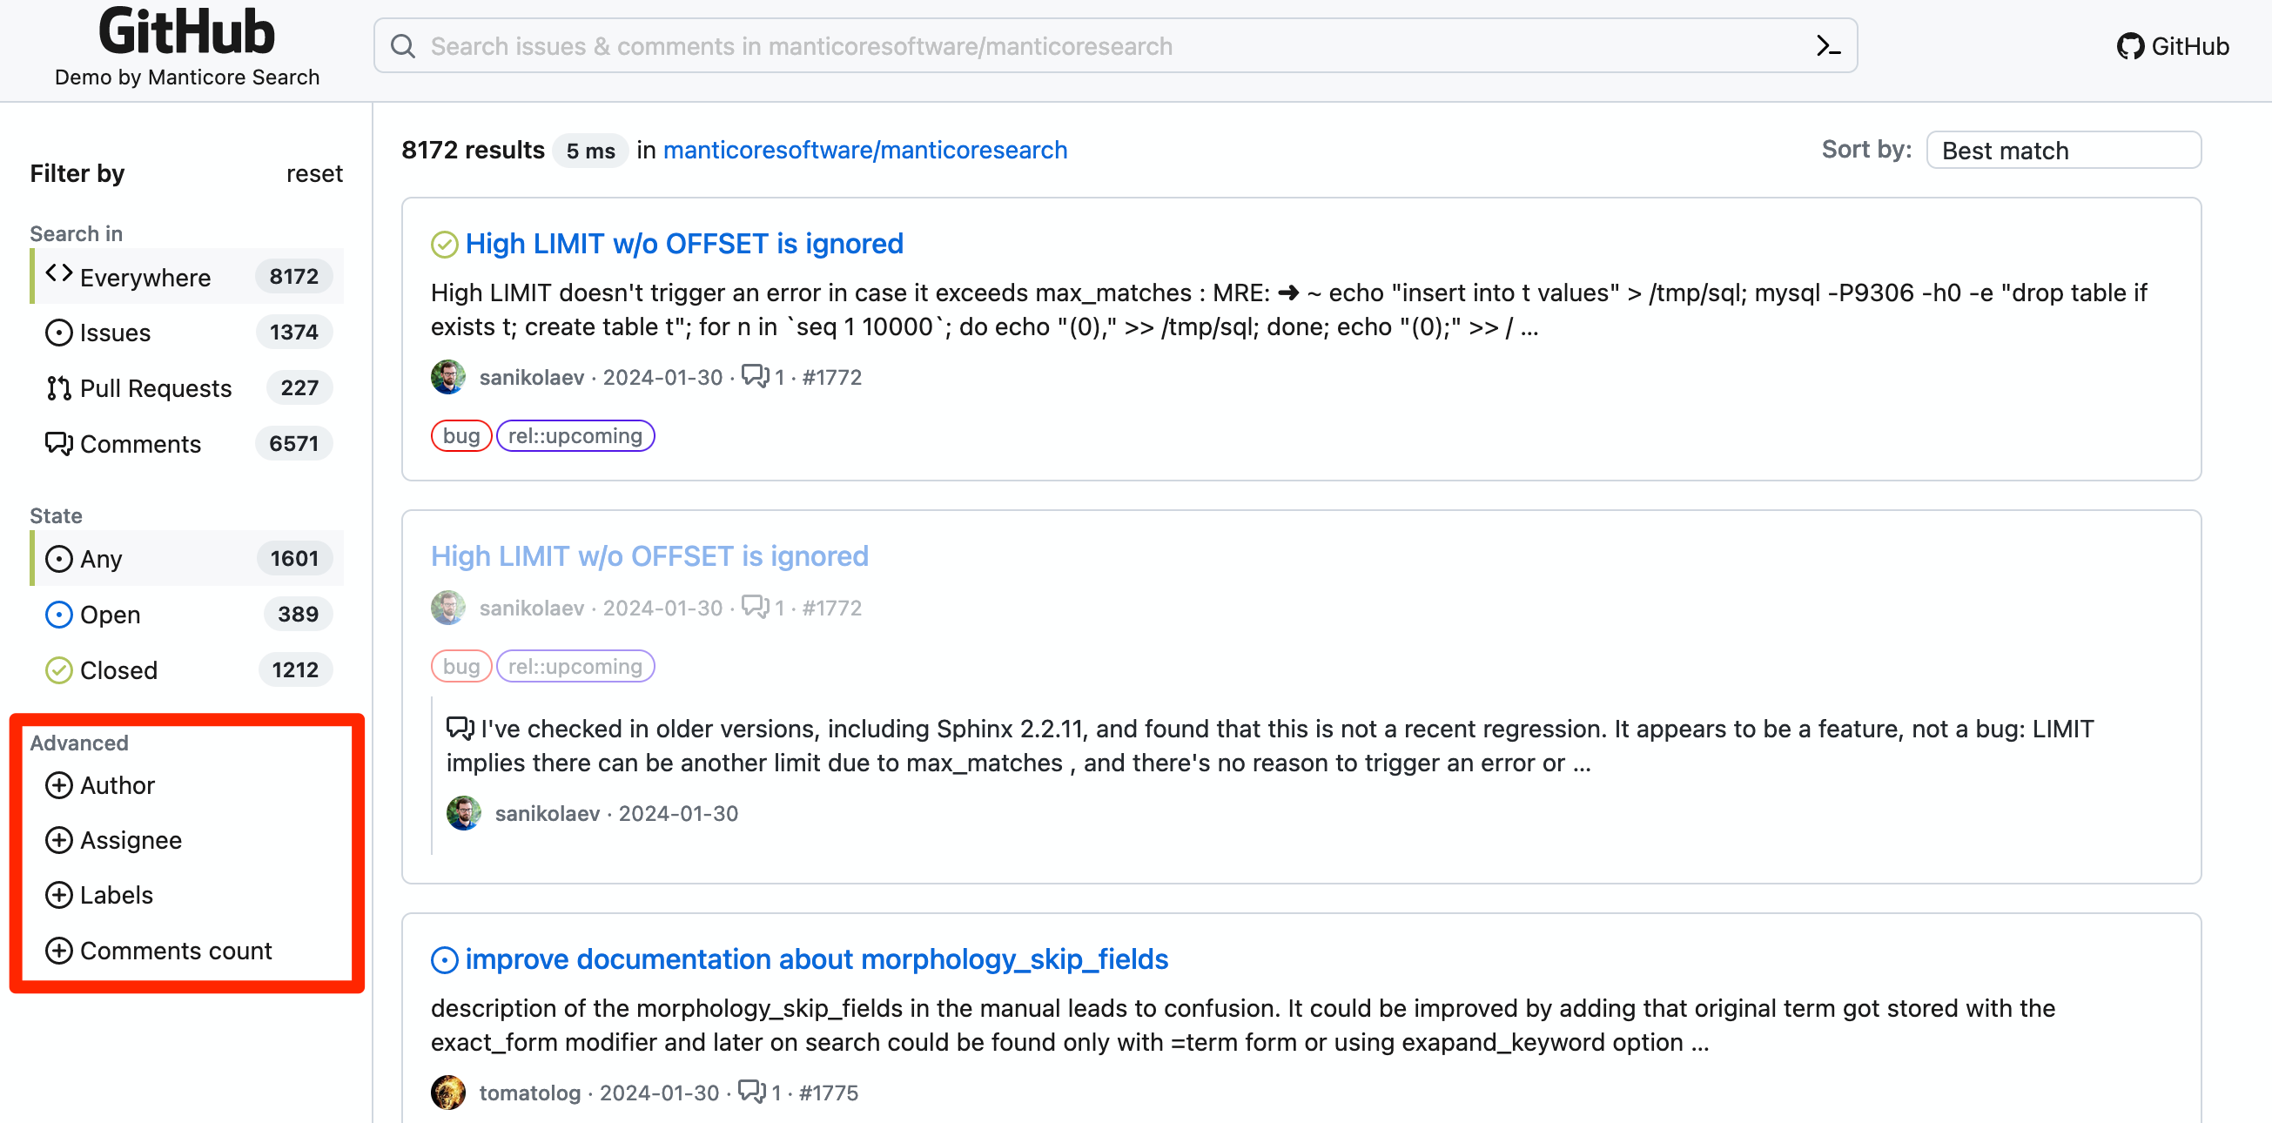Viewport: 2272px width, 1123px height.
Task: Expand the Assignee advanced filter
Action: [114, 840]
